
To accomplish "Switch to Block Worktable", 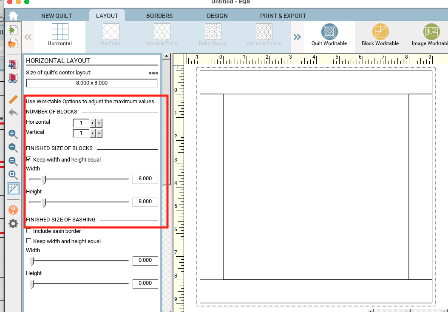I will [x=380, y=35].
